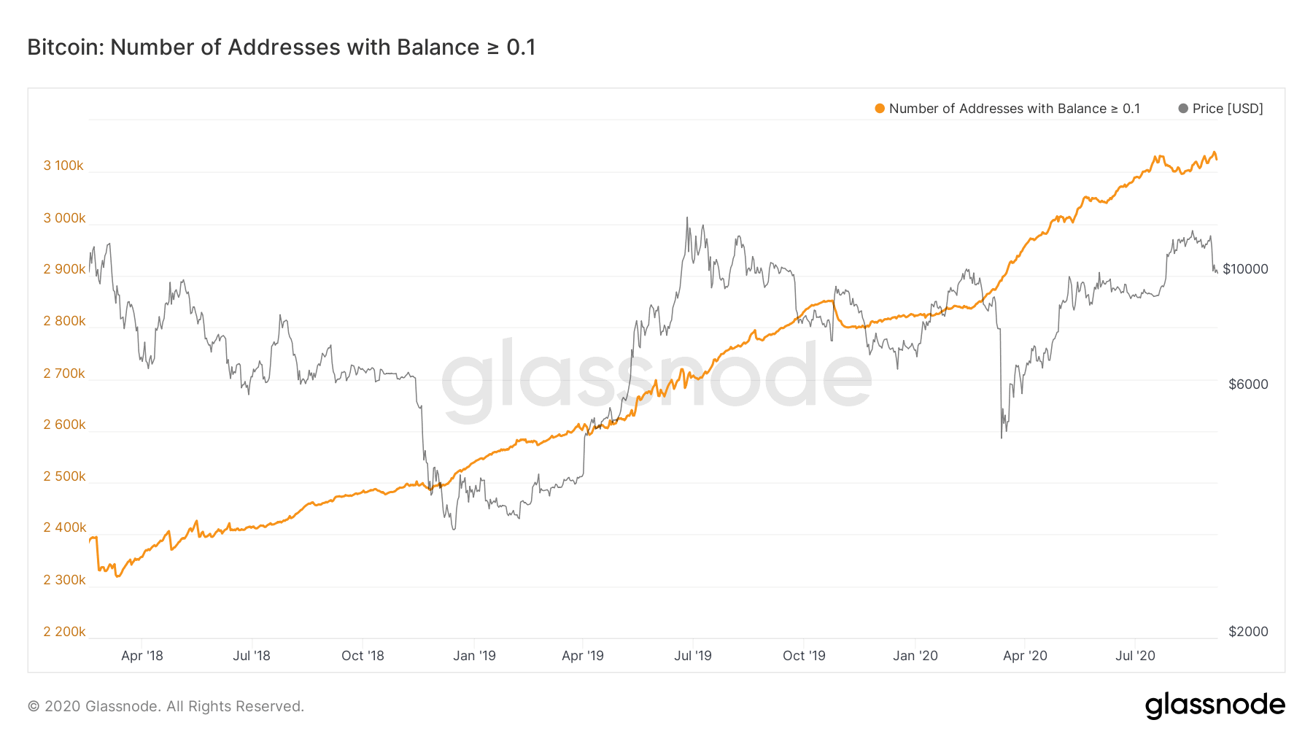
Task: Click the Apr '18 x-axis label
Action: [x=142, y=656]
